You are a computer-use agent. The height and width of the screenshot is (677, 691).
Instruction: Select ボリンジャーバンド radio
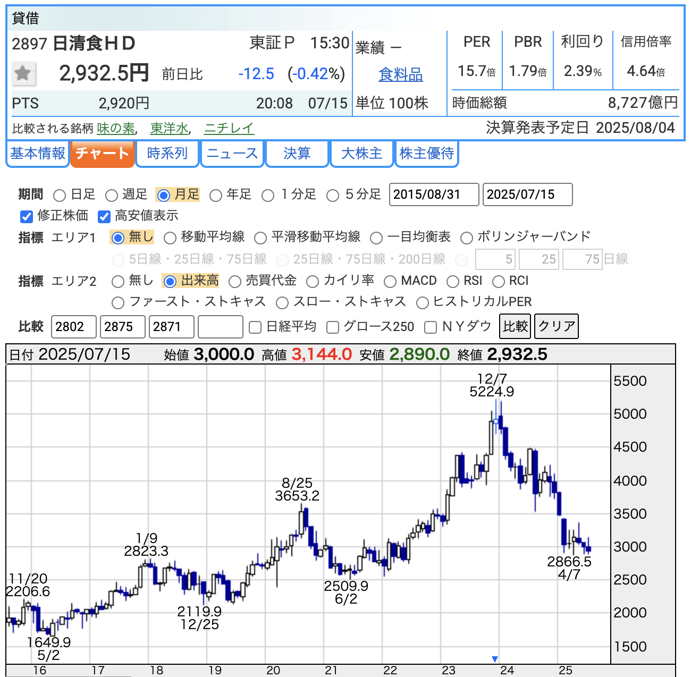466,238
